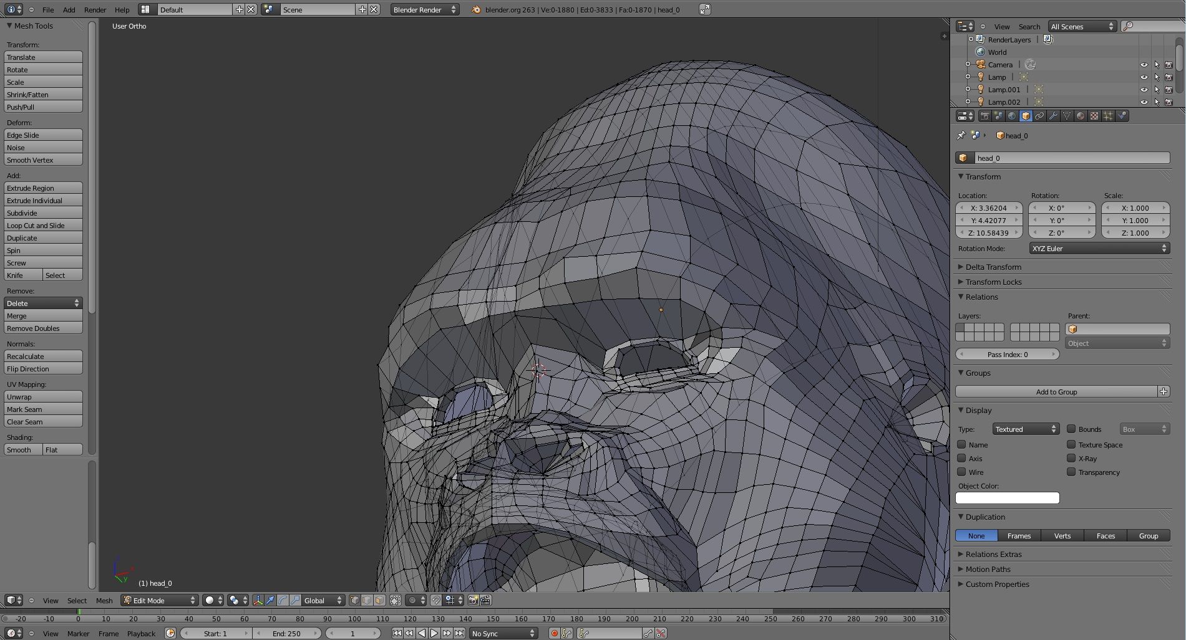
Task: Open the Texture properties checker icon
Action: (1094, 116)
